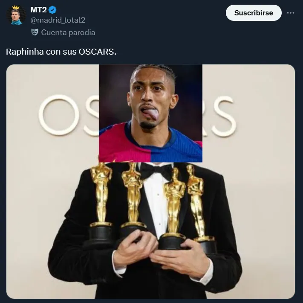The height and width of the screenshot is (303, 303).
Task: Click the blue verified badge beside MT2
Action: coord(52,10)
